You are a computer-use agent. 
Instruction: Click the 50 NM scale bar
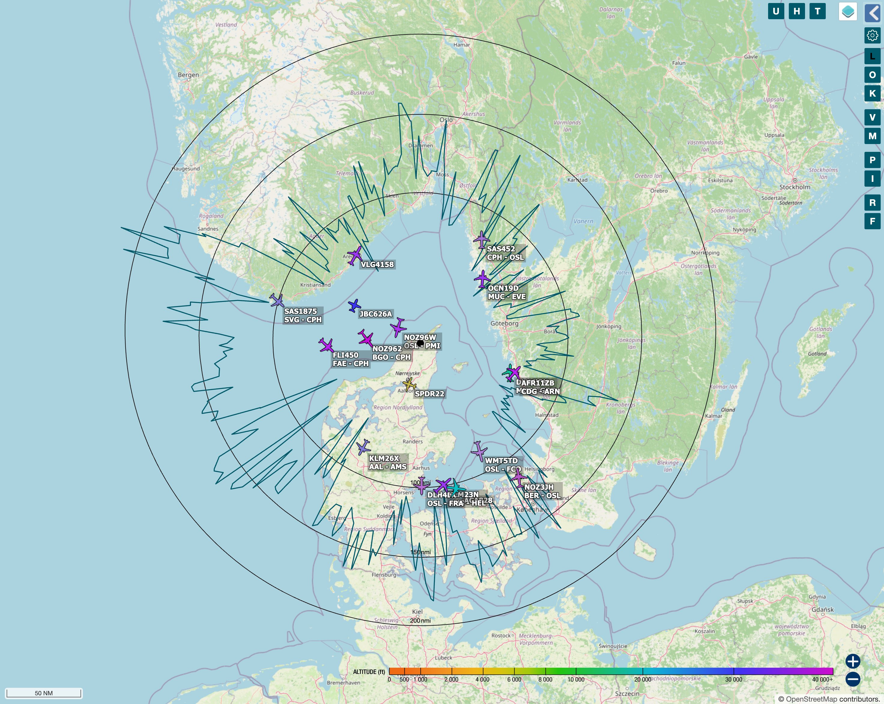click(x=44, y=693)
